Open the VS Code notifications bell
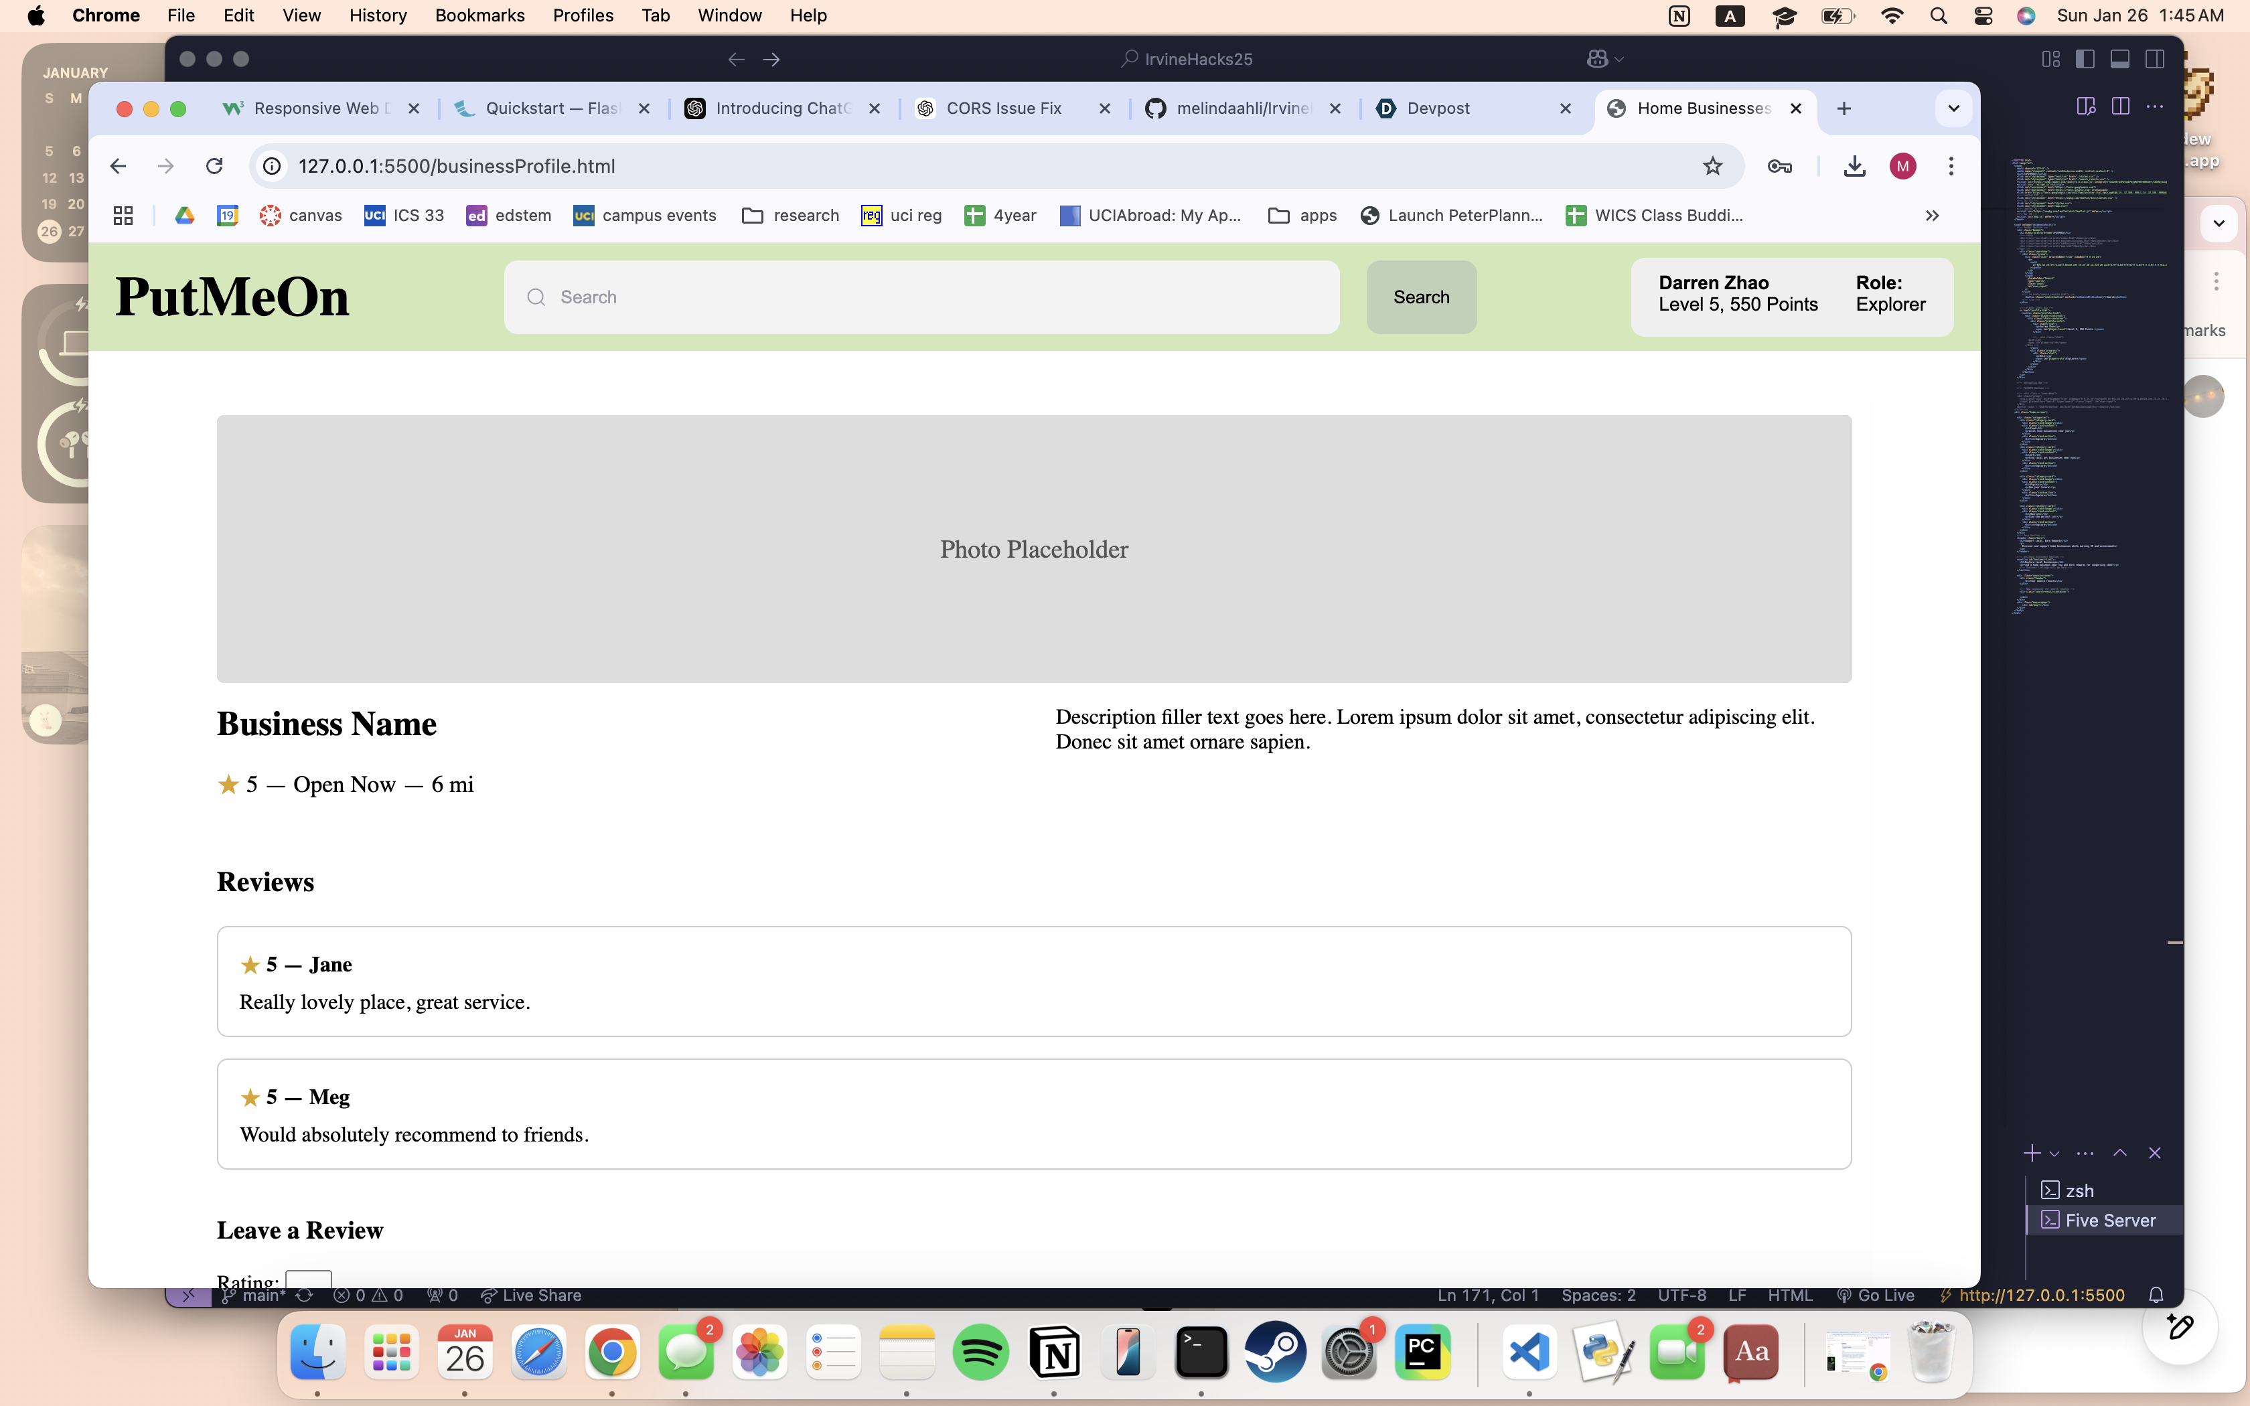Screen dimensions: 2250x1406 2155,1296
